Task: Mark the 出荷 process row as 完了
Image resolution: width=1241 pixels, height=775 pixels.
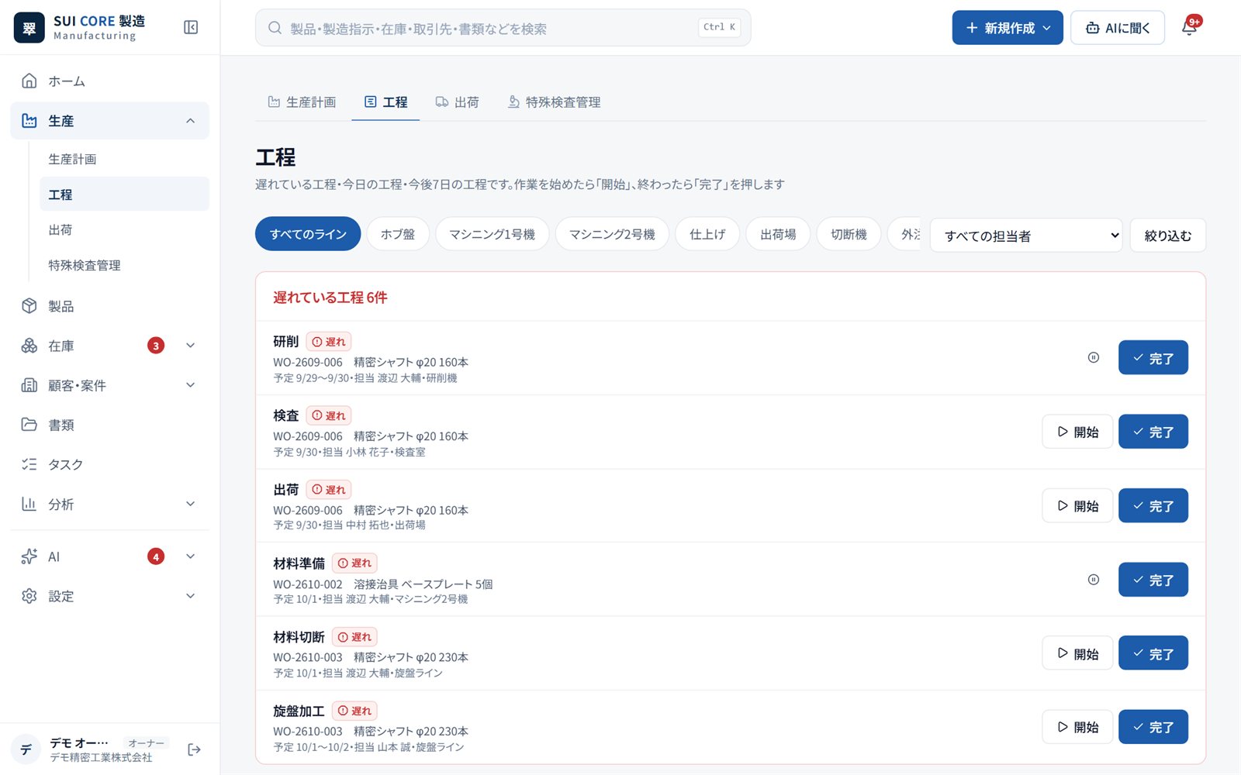Action: pyautogui.click(x=1153, y=506)
